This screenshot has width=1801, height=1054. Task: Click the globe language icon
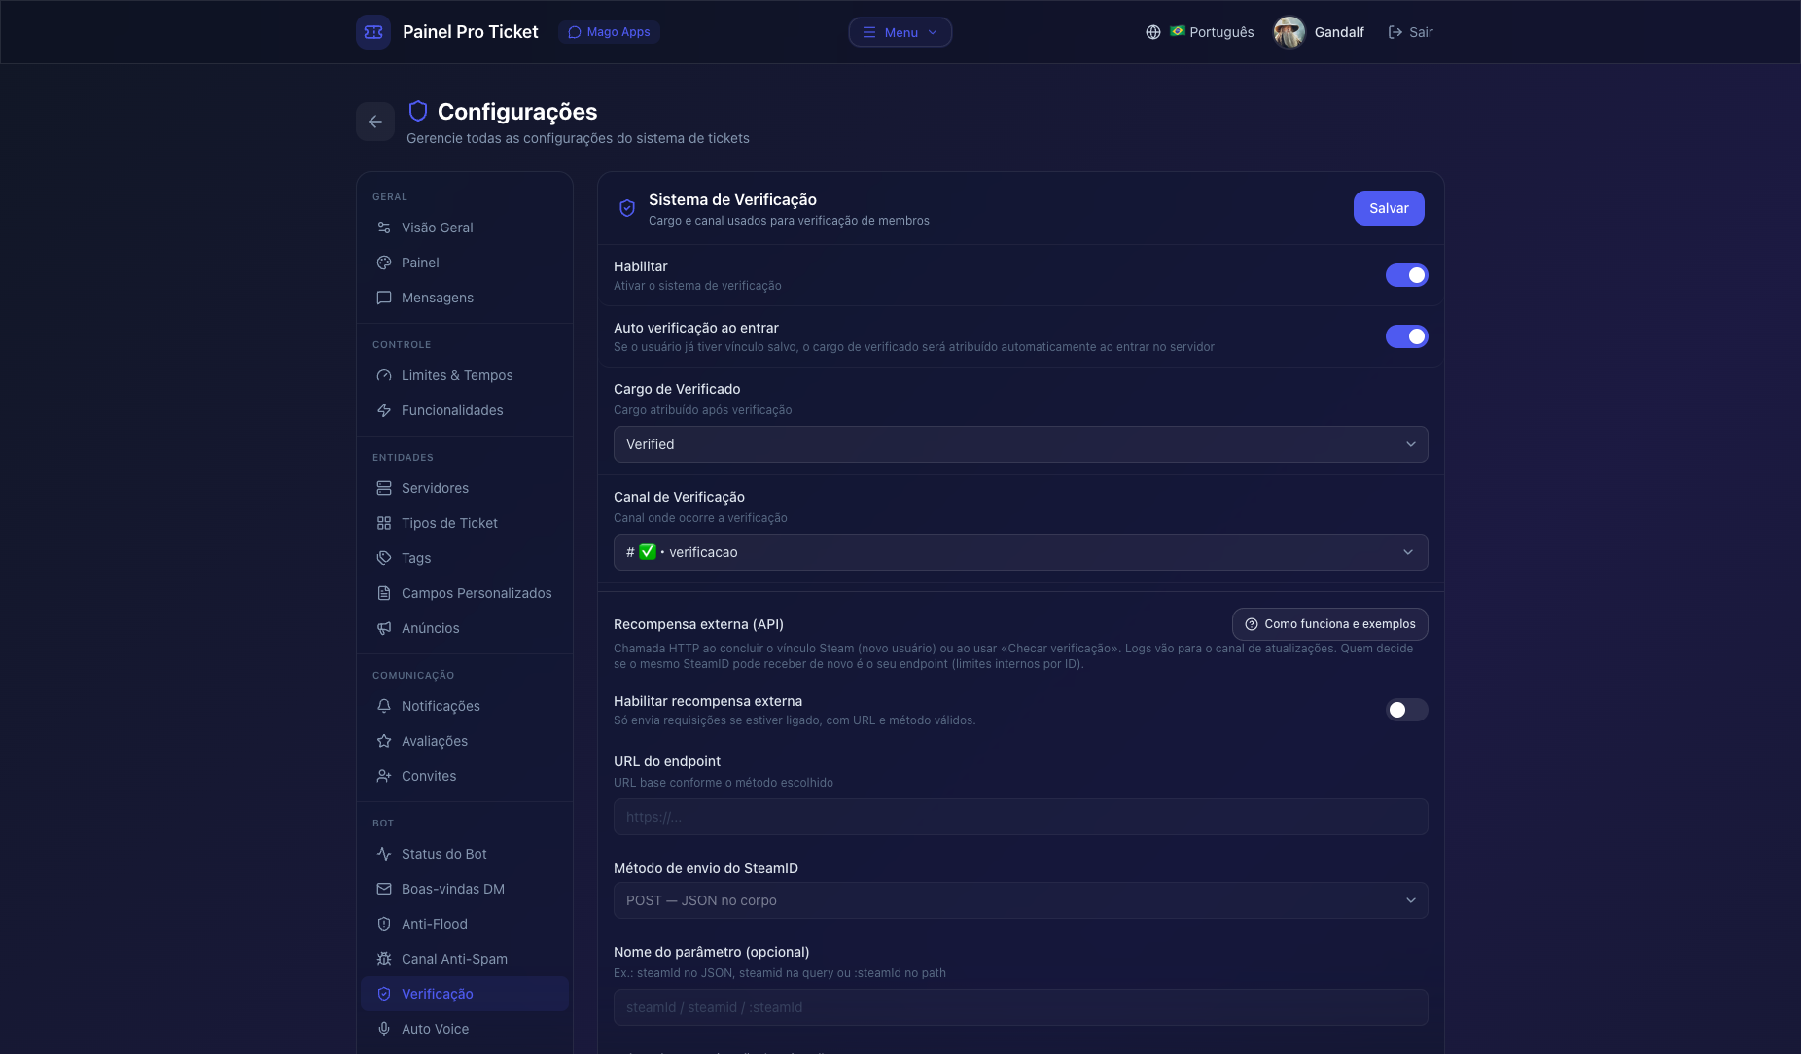(x=1153, y=32)
